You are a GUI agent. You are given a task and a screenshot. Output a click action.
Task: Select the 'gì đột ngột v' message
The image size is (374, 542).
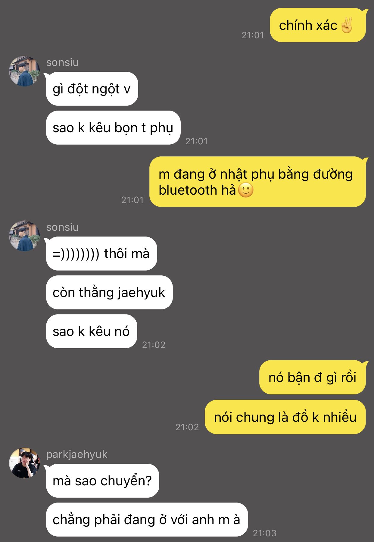pos(92,89)
